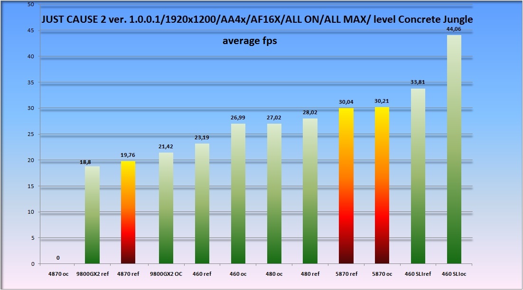Click the '4870 oc' axis label

58,274
